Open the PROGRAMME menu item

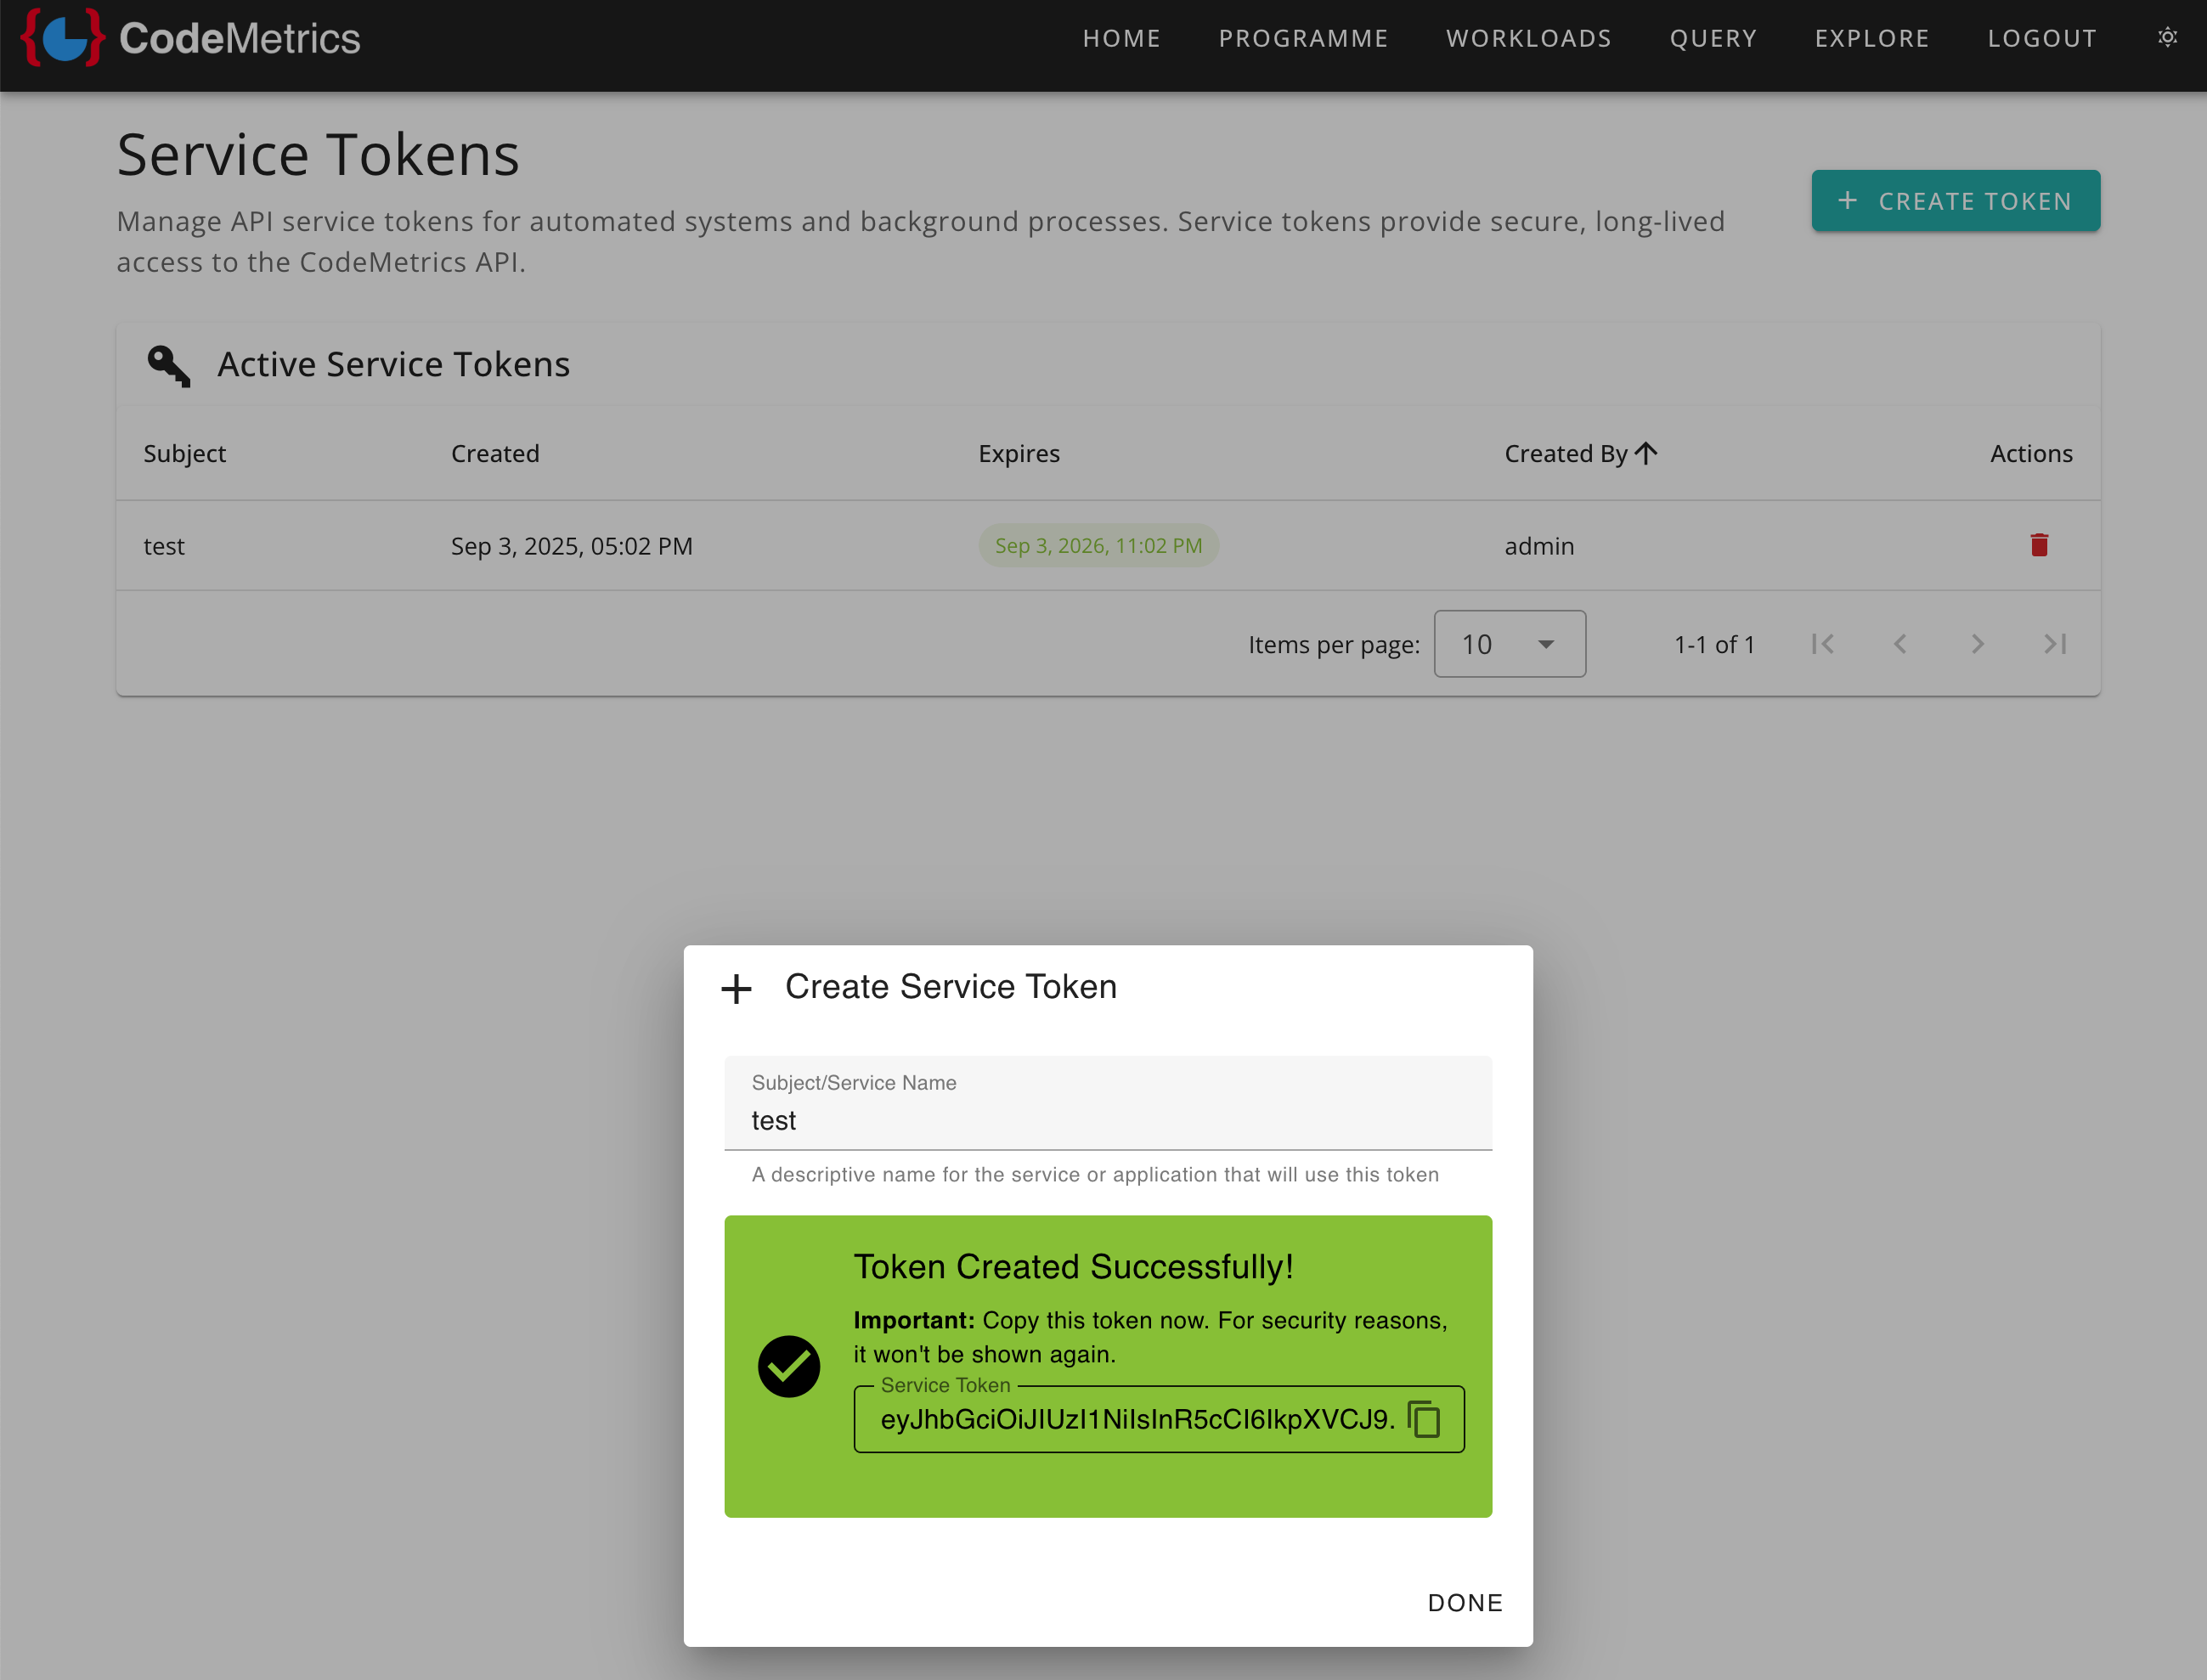point(1303,38)
